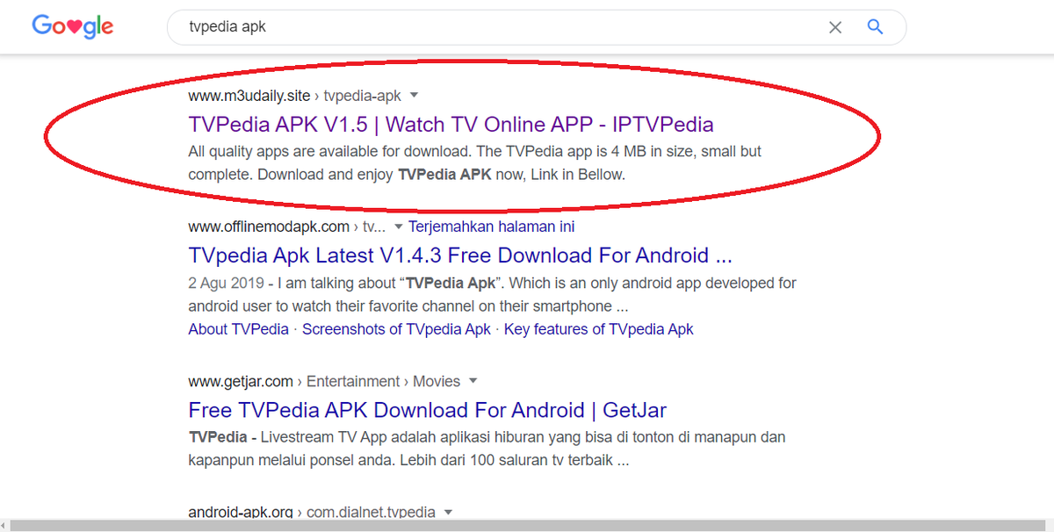Open result 'Free TVPedia APK Download For Android | GetJar'
This screenshot has width=1054, height=532.
tap(428, 410)
